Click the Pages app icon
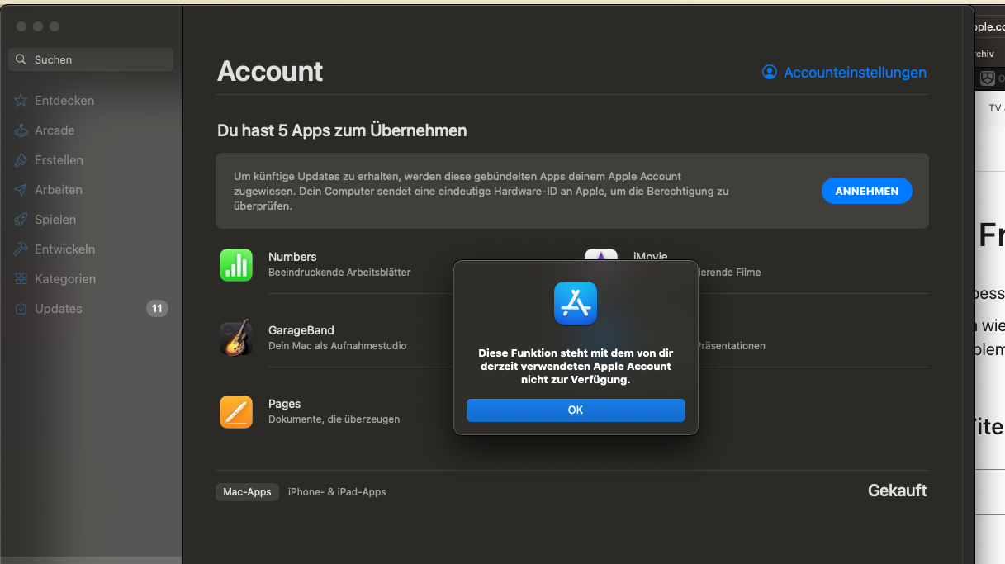This screenshot has width=1005, height=564. 236,412
